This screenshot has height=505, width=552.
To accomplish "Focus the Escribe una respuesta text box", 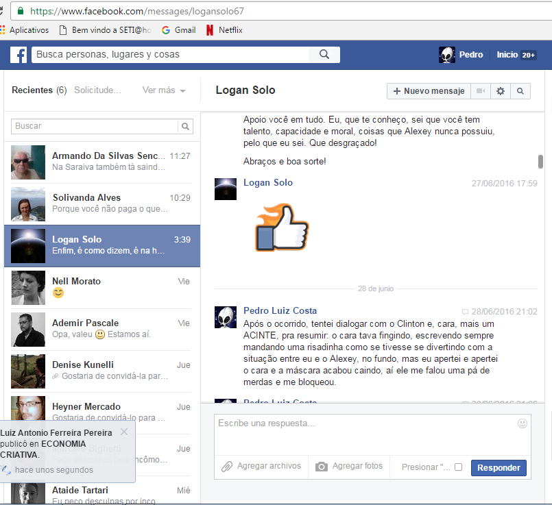I will [x=372, y=434].
